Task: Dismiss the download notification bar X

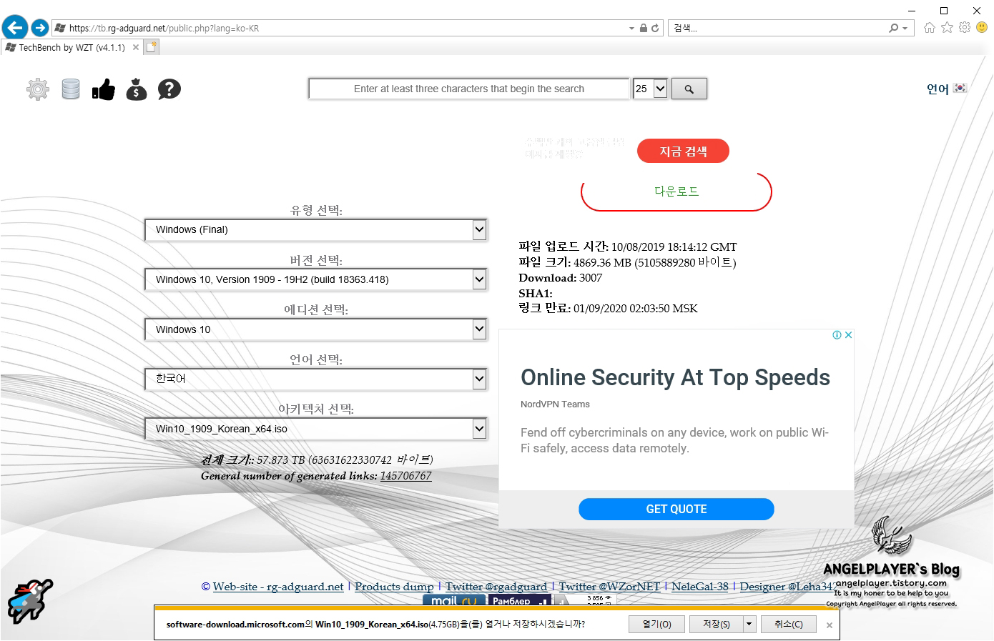Action: point(829,625)
